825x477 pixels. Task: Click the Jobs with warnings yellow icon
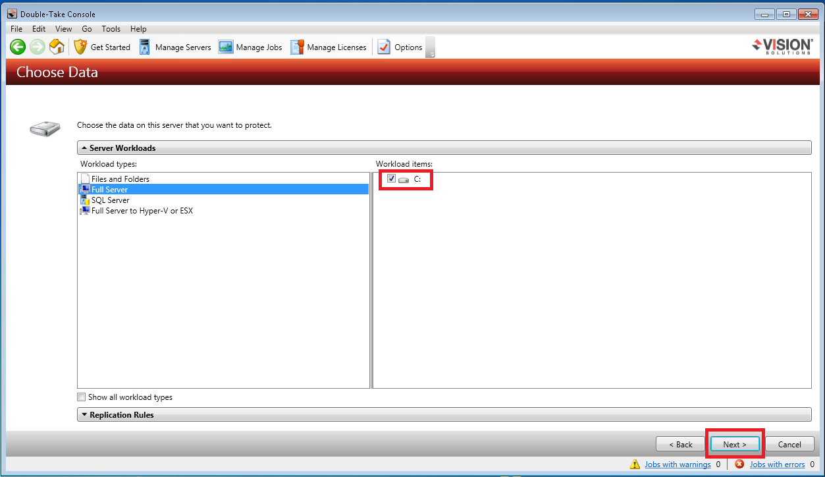(x=635, y=464)
